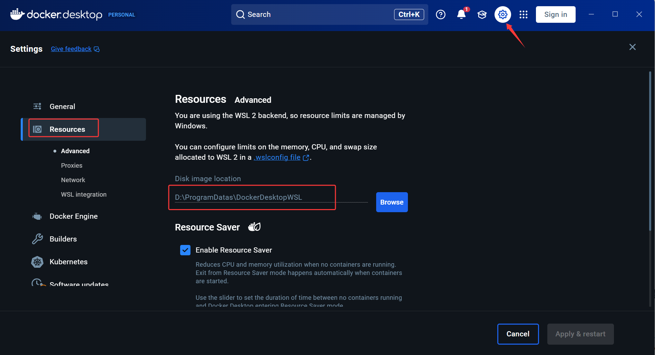Open the Give feedback link

click(71, 49)
